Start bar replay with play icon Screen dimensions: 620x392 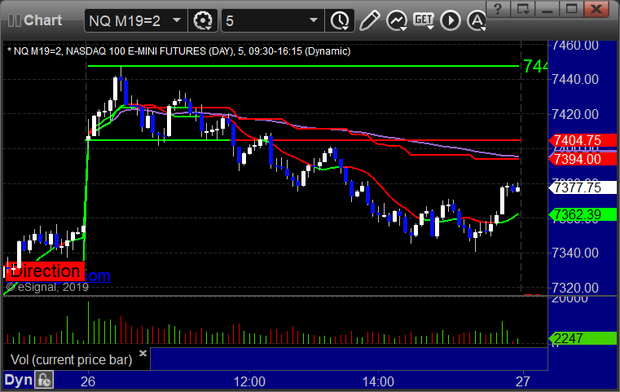click(451, 20)
